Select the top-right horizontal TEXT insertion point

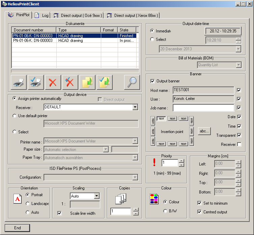tap(184, 119)
